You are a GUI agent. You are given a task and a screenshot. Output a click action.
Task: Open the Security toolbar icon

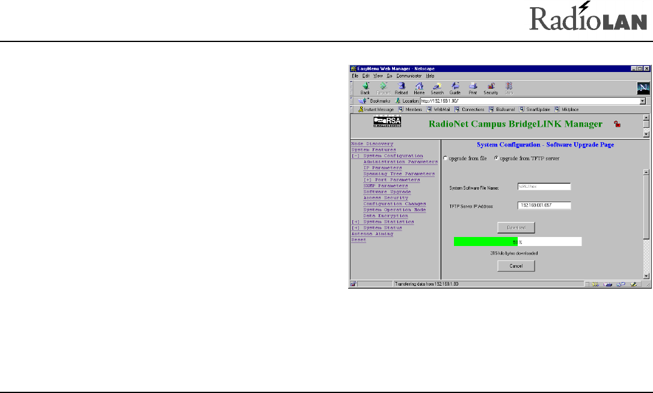coord(491,88)
